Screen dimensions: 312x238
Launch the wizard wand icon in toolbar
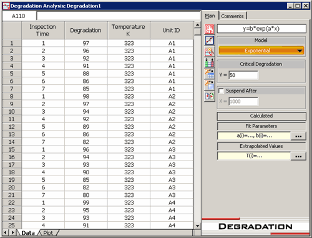coord(209,52)
